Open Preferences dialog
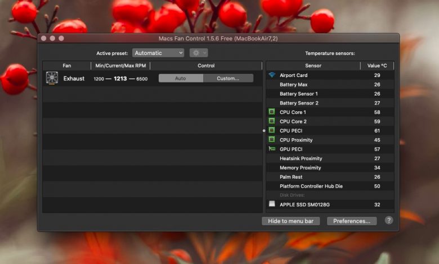This screenshot has width=439, height=264. coord(352,221)
